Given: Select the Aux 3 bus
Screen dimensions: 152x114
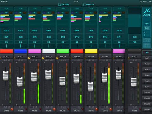Looking at the screenshot, I should click(147, 70).
